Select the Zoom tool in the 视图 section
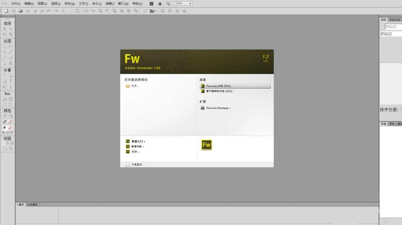The image size is (402, 225). [10, 148]
